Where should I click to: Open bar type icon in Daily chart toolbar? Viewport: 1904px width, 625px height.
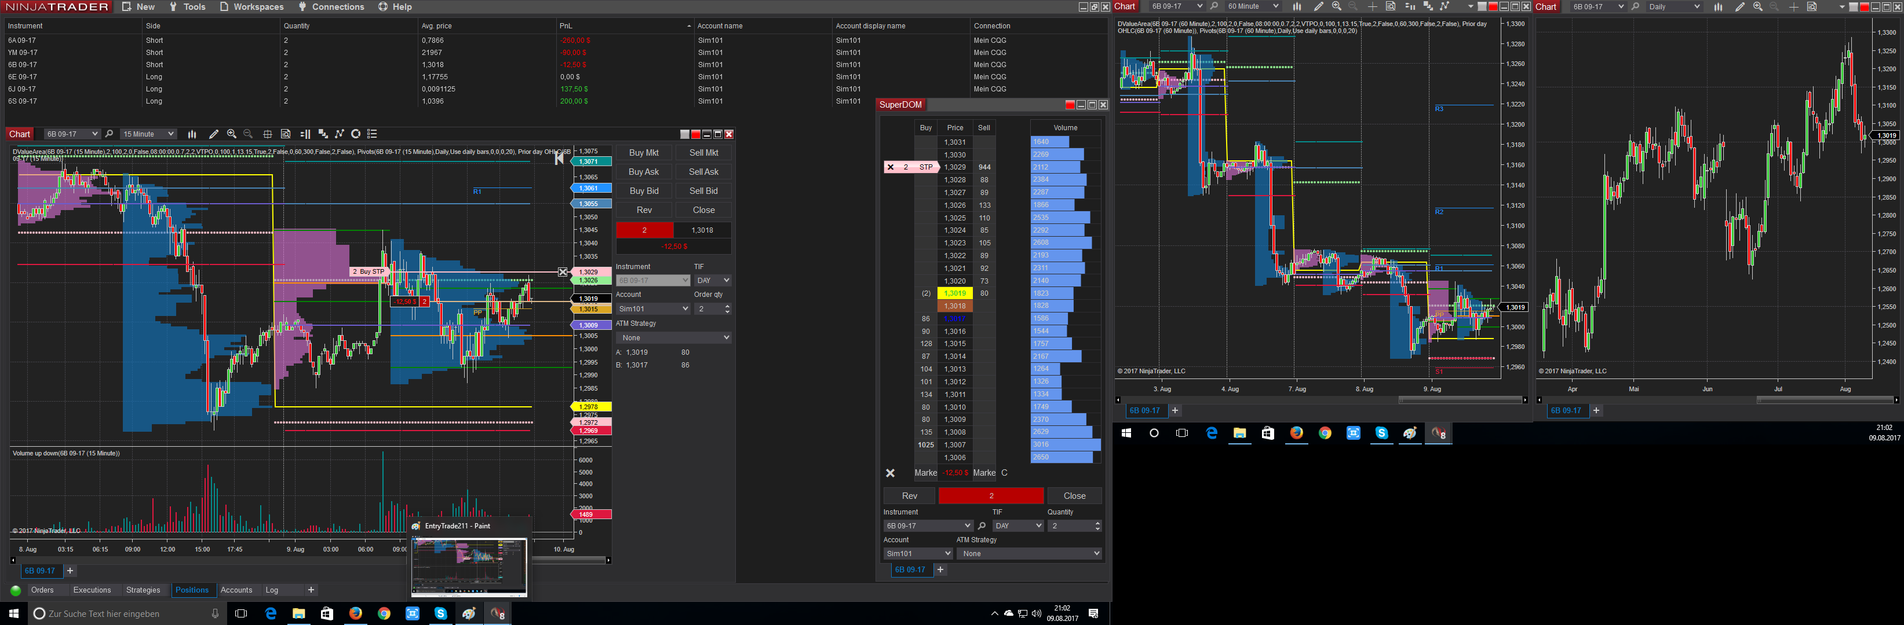(x=1719, y=6)
